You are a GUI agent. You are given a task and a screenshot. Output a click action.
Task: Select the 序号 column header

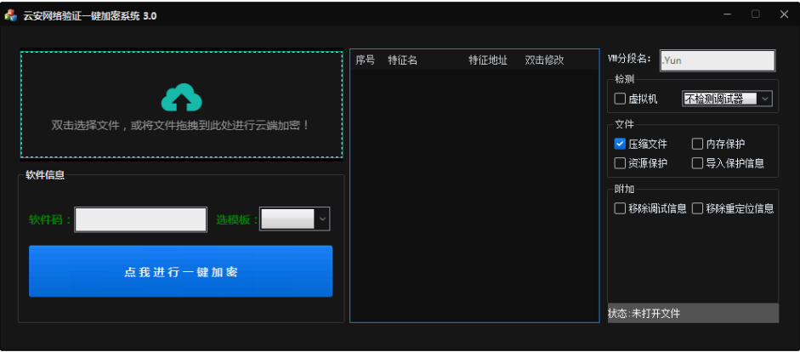[x=366, y=60]
